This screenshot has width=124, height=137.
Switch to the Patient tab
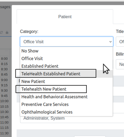pyautogui.click(x=65, y=17)
